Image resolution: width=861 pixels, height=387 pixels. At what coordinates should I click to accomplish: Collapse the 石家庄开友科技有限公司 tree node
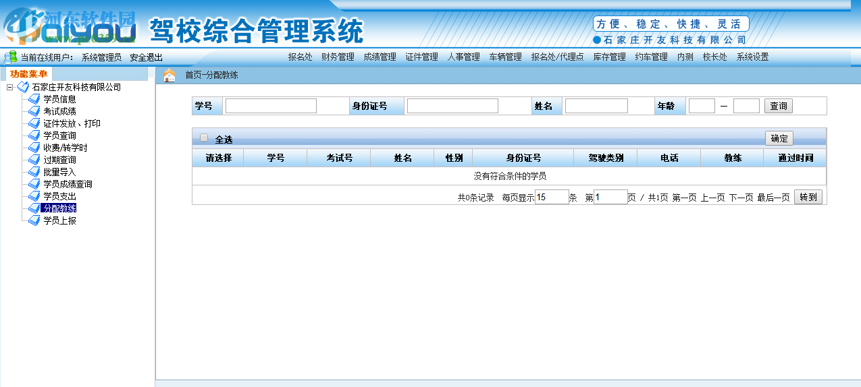pos(9,87)
